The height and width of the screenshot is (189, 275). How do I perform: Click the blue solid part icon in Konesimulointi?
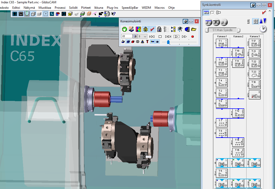click(x=187, y=29)
